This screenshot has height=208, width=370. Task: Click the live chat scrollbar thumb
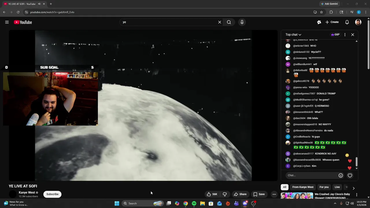coord(356,161)
